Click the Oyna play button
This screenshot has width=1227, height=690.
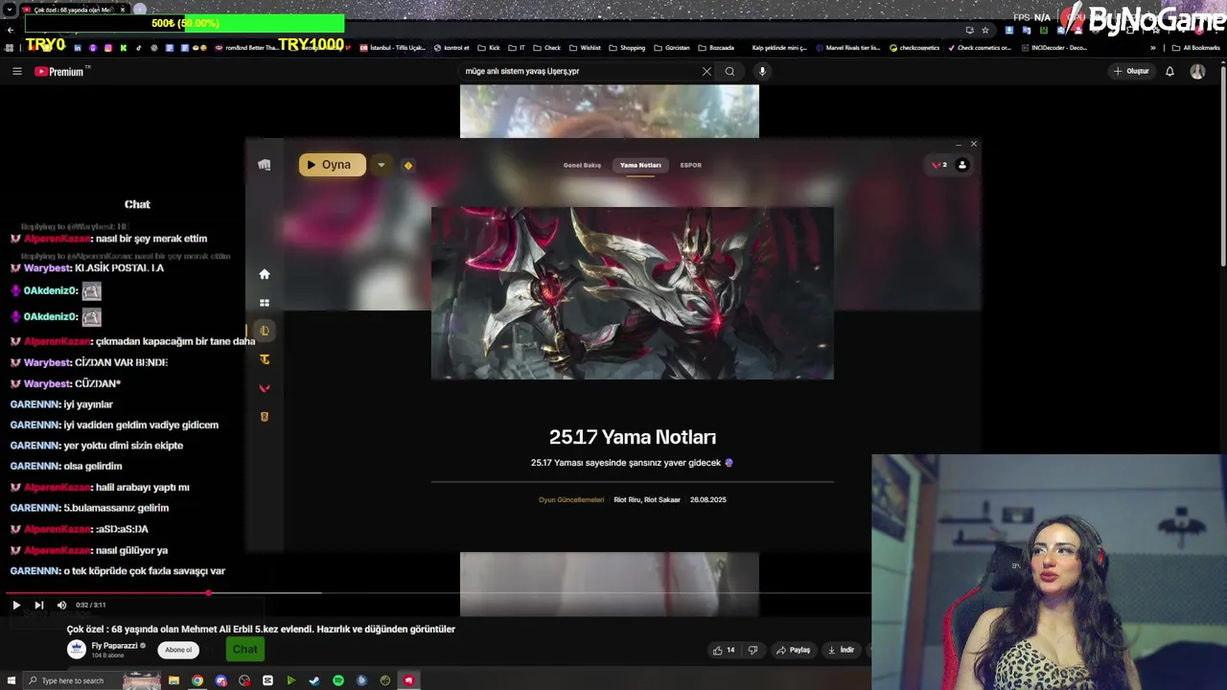(333, 165)
